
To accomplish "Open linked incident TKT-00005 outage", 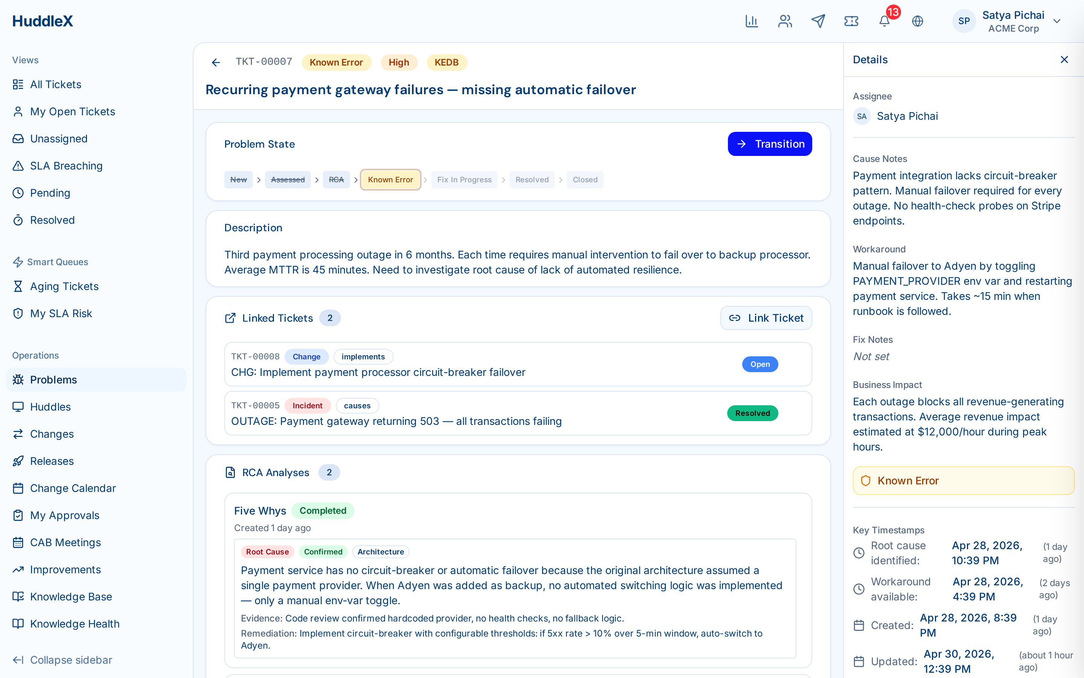I will tap(518, 414).
